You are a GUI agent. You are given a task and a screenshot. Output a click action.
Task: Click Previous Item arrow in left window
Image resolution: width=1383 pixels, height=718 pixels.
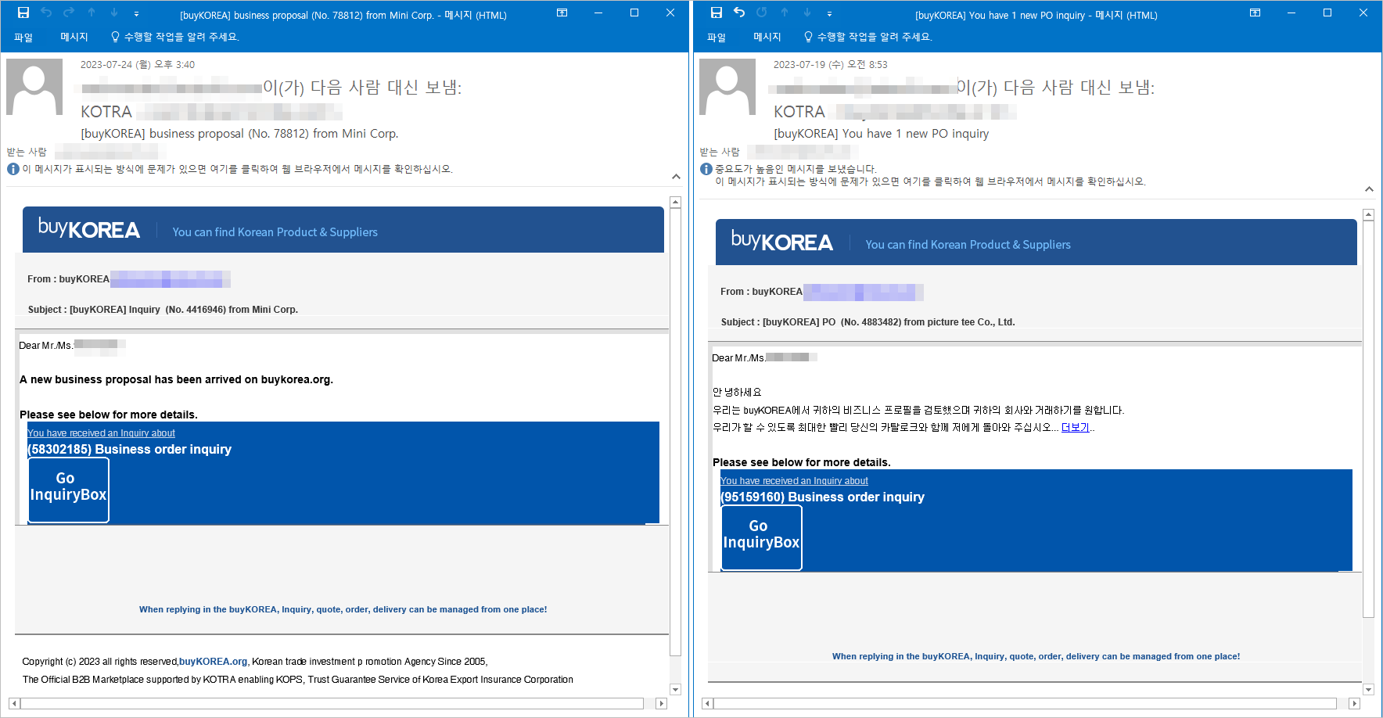[x=92, y=13]
